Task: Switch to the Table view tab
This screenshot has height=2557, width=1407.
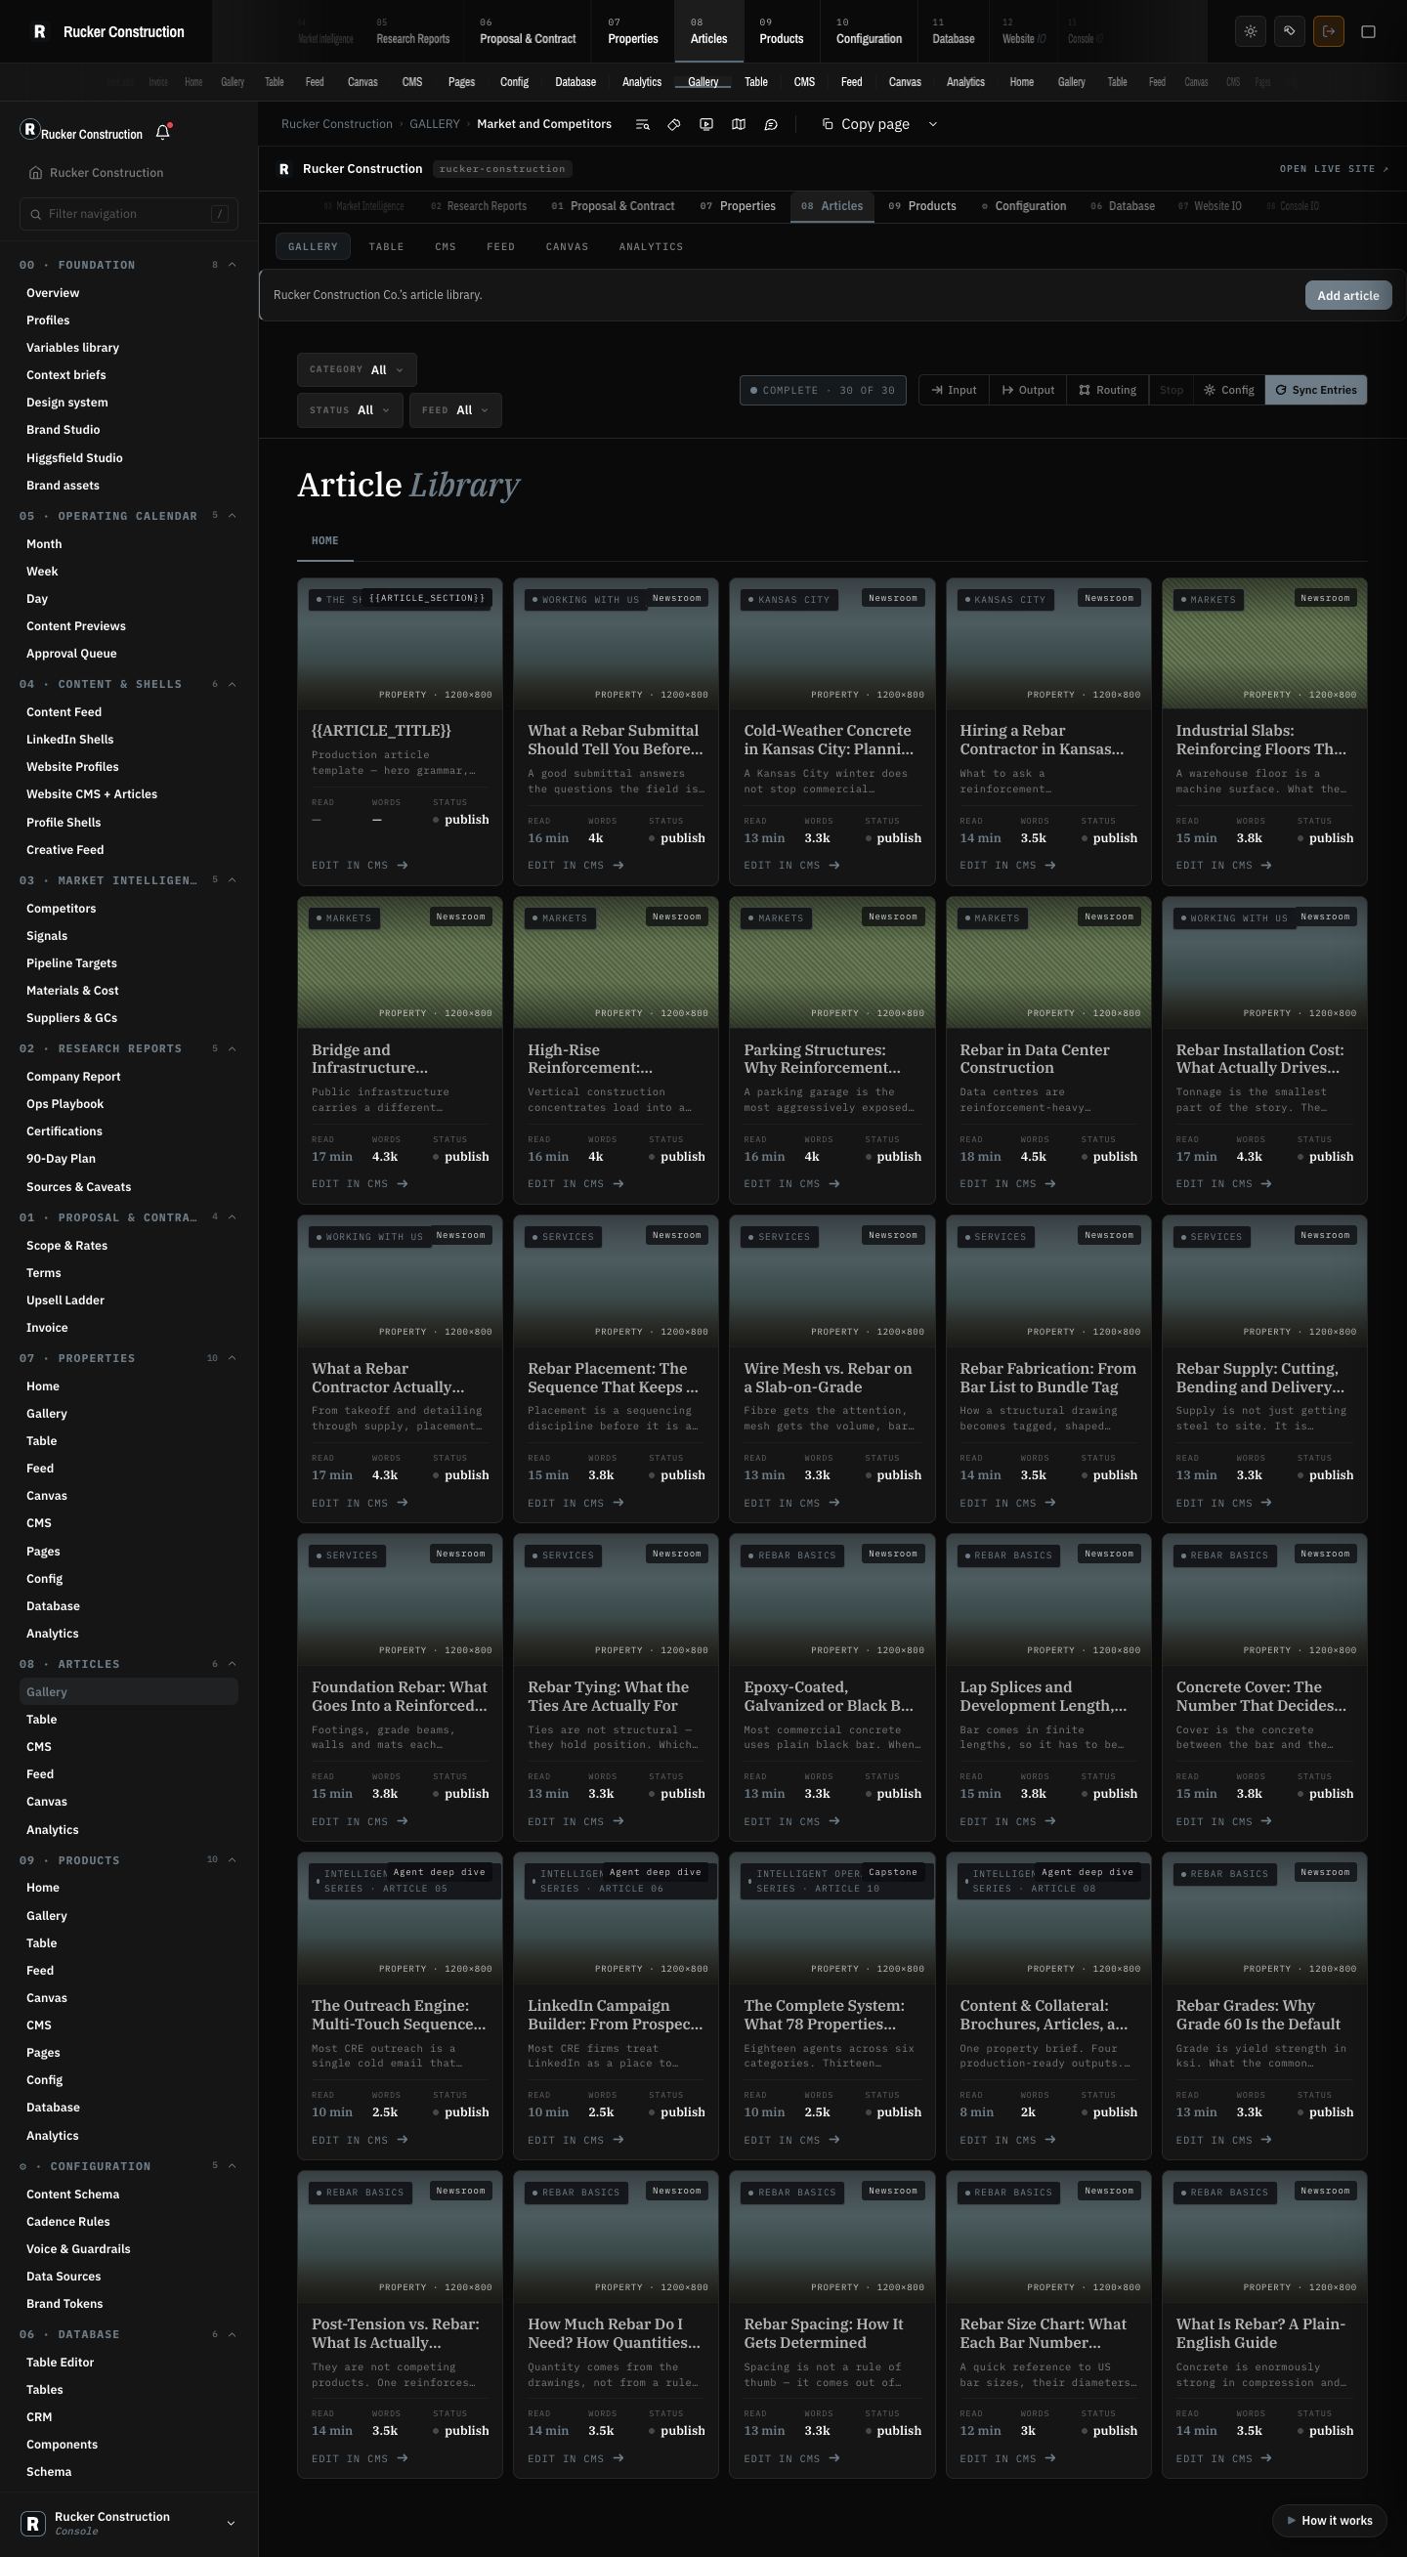Action: [x=386, y=246]
